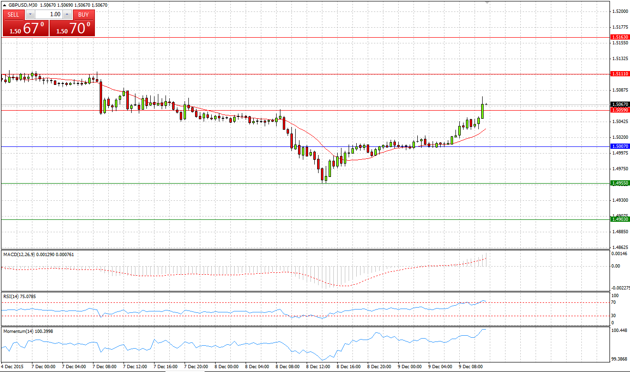Screen dimensions: 630x372
Task: Focus the 1.00 volume input field
Action: [x=49, y=14]
